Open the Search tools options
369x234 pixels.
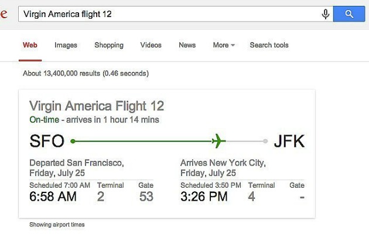(x=269, y=45)
